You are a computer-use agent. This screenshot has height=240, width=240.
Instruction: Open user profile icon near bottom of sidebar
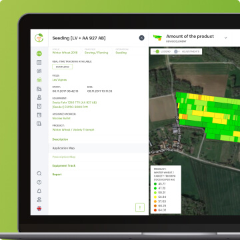(x=39, y=199)
